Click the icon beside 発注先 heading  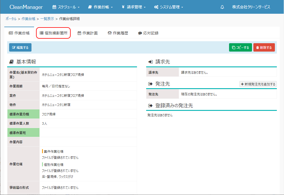(150, 84)
